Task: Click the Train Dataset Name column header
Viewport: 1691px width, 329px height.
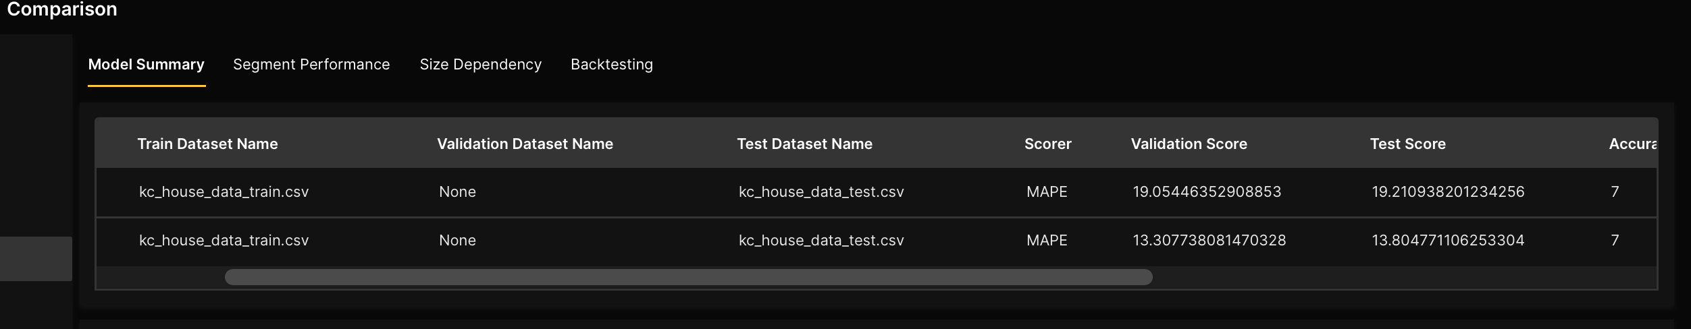Action: tap(207, 144)
